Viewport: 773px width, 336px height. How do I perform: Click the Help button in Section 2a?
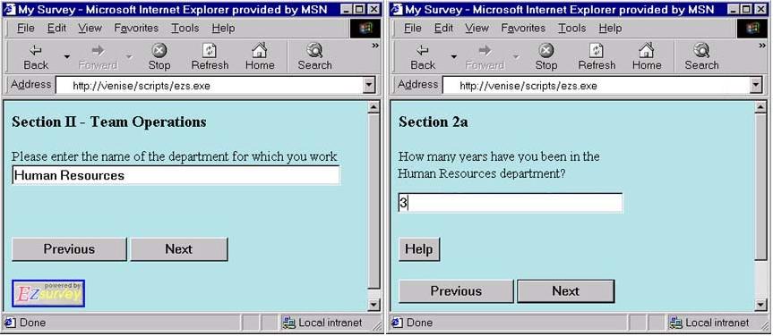(419, 249)
